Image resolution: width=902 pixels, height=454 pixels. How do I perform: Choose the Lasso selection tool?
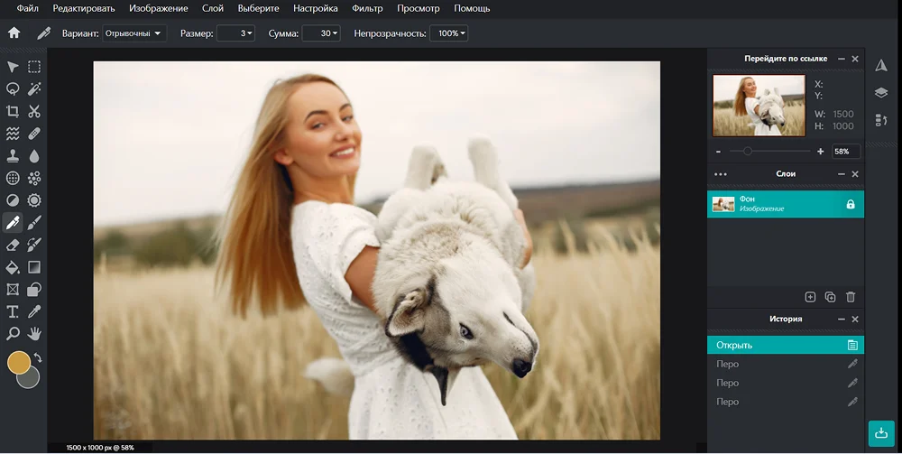point(13,88)
